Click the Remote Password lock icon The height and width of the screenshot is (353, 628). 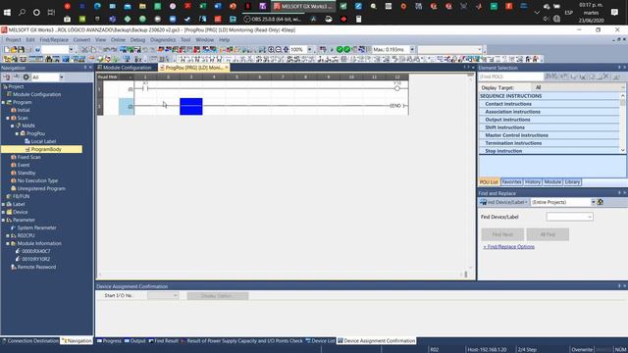tap(14, 267)
